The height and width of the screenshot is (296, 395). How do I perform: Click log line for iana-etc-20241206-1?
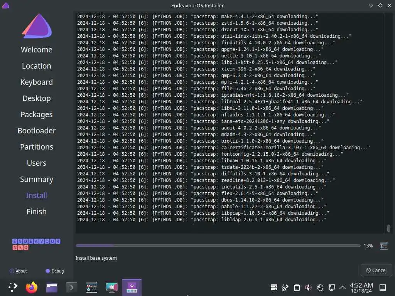[x=203, y=121]
